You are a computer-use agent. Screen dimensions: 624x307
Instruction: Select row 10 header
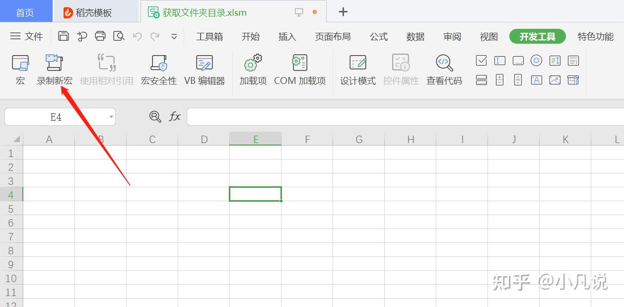tap(11, 278)
